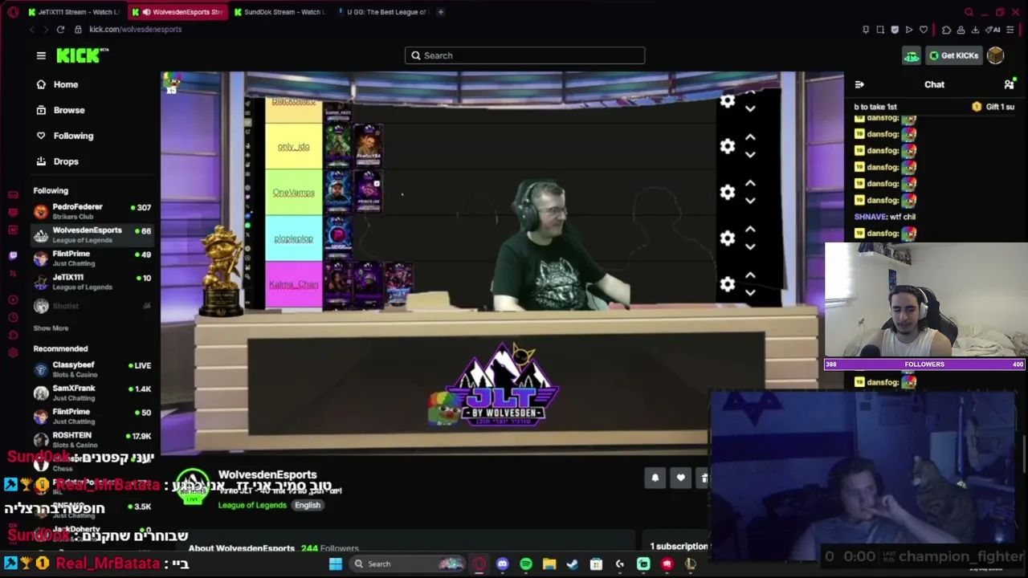Viewport: 1028px width, 578px height.
Task: Open a new browser tab
Action: click(441, 12)
